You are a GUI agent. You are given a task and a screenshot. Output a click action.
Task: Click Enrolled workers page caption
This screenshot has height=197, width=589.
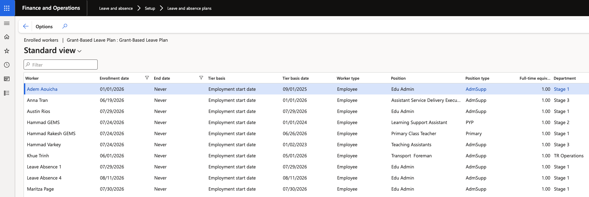41,40
